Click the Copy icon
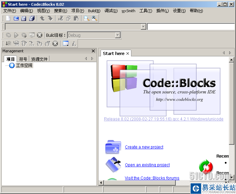The height and width of the screenshot is (194, 236). pos(68,19)
